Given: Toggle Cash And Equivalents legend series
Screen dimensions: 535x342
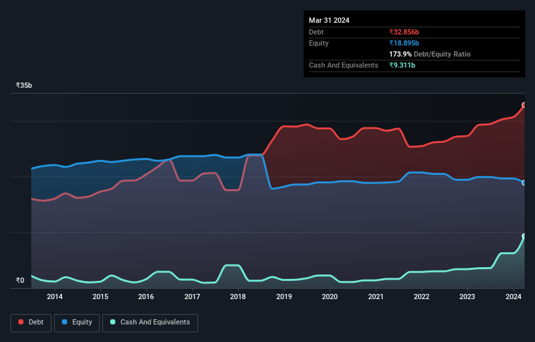Looking at the screenshot, I should coord(150,322).
